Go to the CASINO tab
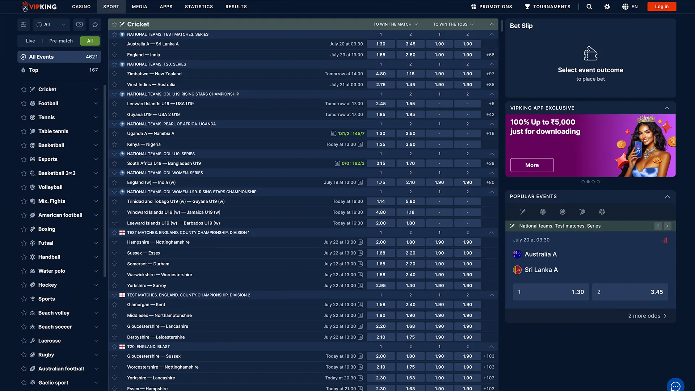The width and height of the screenshot is (695, 391). (81, 7)
